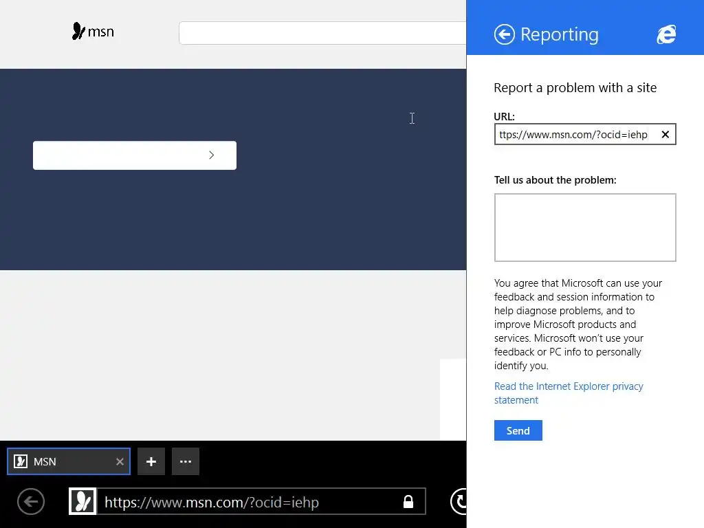Click the address bar URL text
This screenshot has height=528, width=704.
pos(212,502)
